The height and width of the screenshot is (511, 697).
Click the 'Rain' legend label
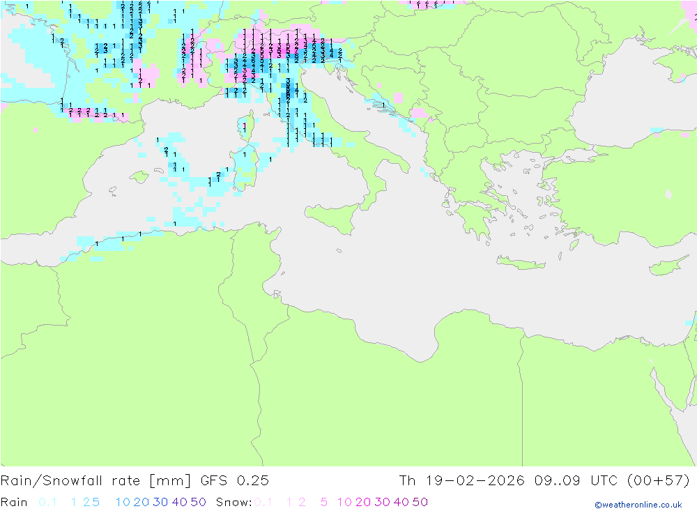tap(14, 502)
